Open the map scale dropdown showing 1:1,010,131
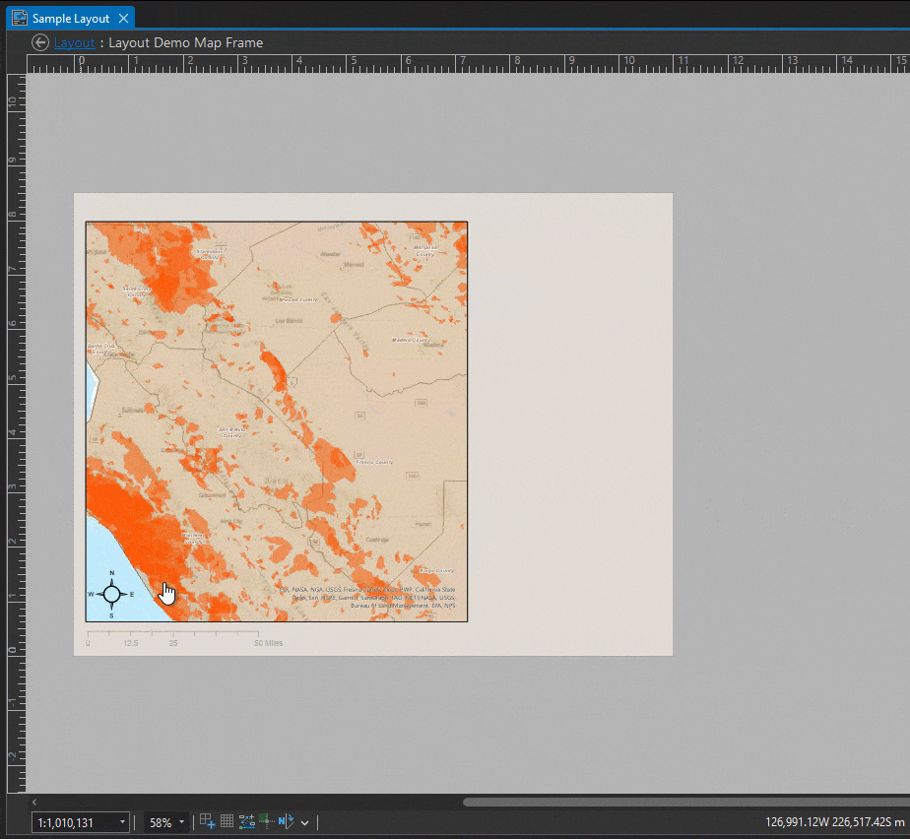The image size is (910, 839). pos(121,821)
